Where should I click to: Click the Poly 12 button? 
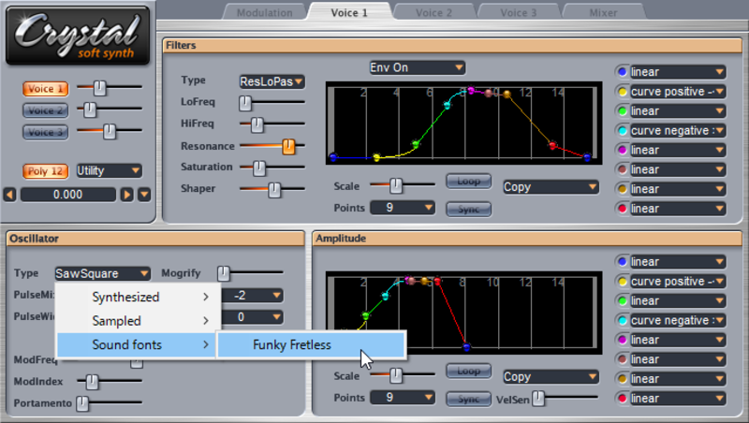point(46,170)
